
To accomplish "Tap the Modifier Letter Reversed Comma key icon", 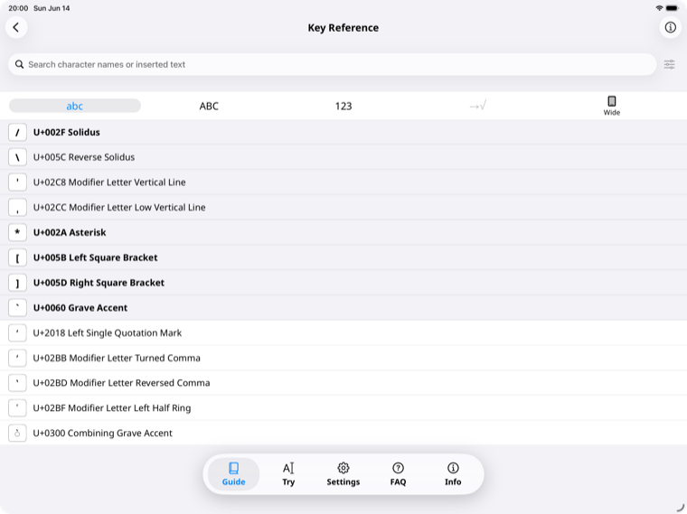I will pos(17,383).
